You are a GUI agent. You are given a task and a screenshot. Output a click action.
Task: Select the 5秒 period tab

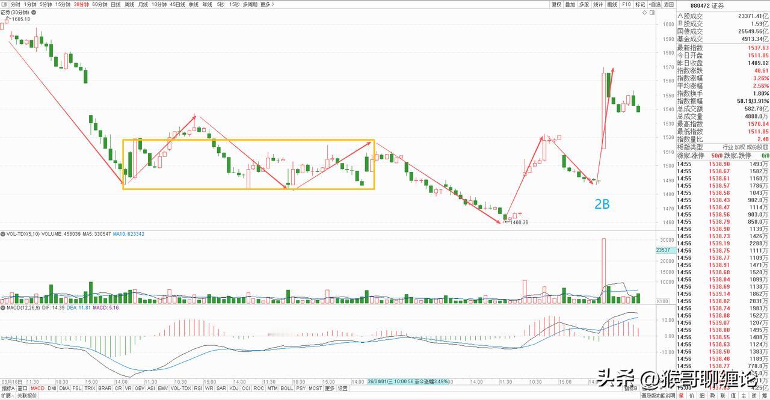[220, 4]
